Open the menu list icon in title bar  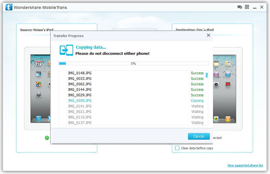(x=247, y=7)
